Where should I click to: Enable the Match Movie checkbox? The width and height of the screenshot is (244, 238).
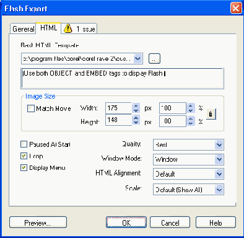31,108
